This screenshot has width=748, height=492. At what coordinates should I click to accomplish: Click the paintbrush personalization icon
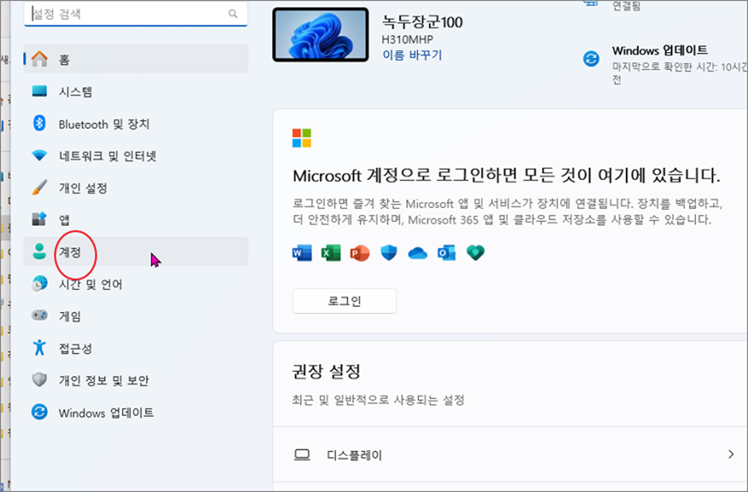point(39,188)
